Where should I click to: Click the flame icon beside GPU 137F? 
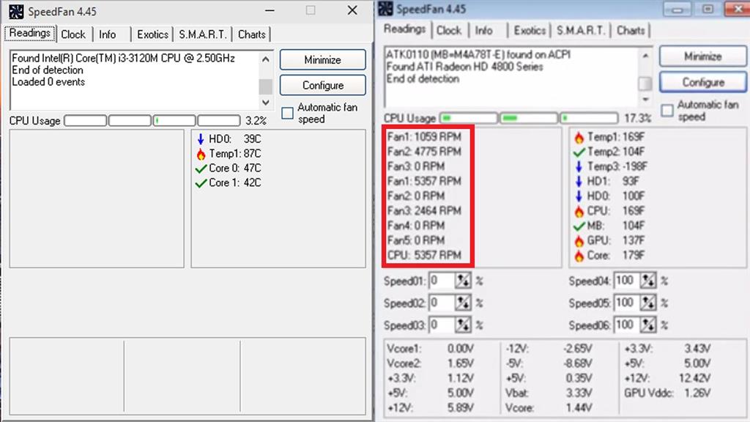coord(579,240)
